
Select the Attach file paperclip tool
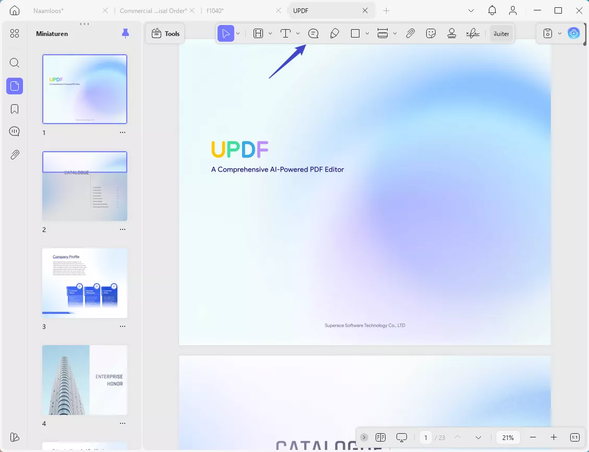pos(410,33)
